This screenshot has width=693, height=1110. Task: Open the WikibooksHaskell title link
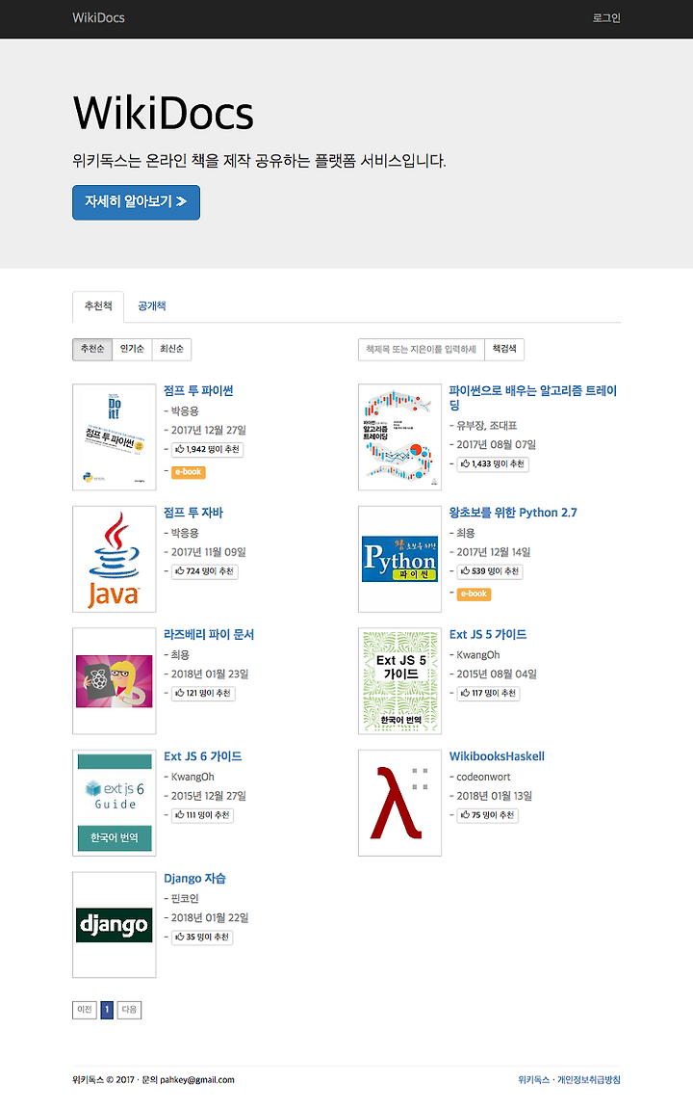pos(497,756)
